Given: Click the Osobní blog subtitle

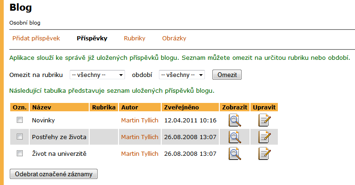Looking at the screenshot, I should pos(25,23).
